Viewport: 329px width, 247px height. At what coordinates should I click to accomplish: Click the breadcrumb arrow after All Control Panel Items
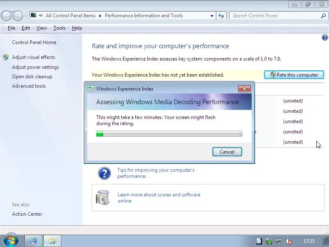click(100, 16)
